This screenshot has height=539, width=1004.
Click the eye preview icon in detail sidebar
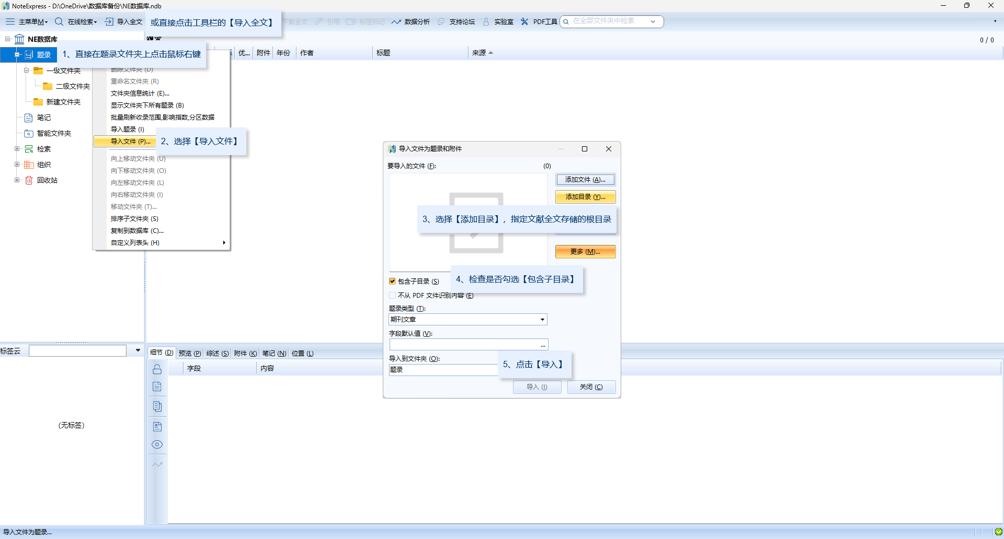[157, 444]
